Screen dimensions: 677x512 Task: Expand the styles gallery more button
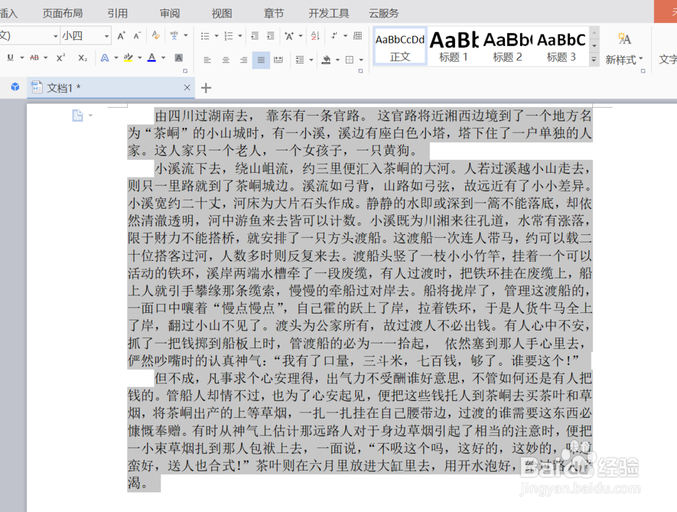pos(594,60)
